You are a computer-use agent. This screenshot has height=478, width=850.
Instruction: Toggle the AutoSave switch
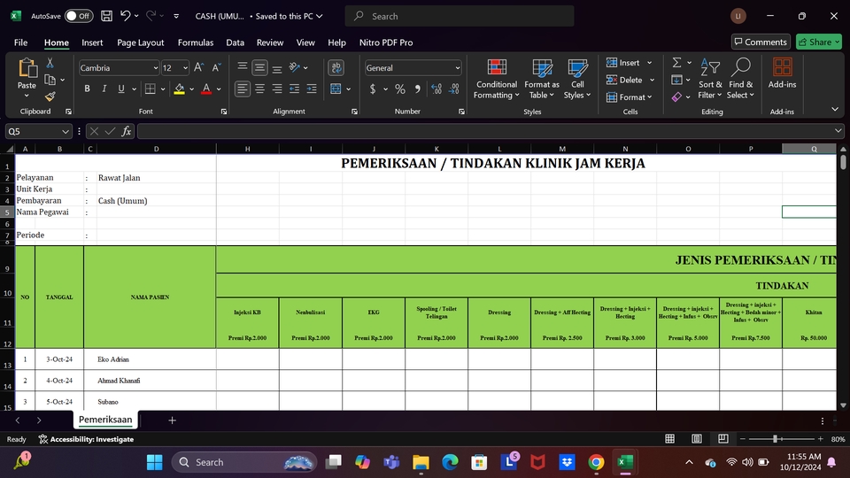pos(78,16)
